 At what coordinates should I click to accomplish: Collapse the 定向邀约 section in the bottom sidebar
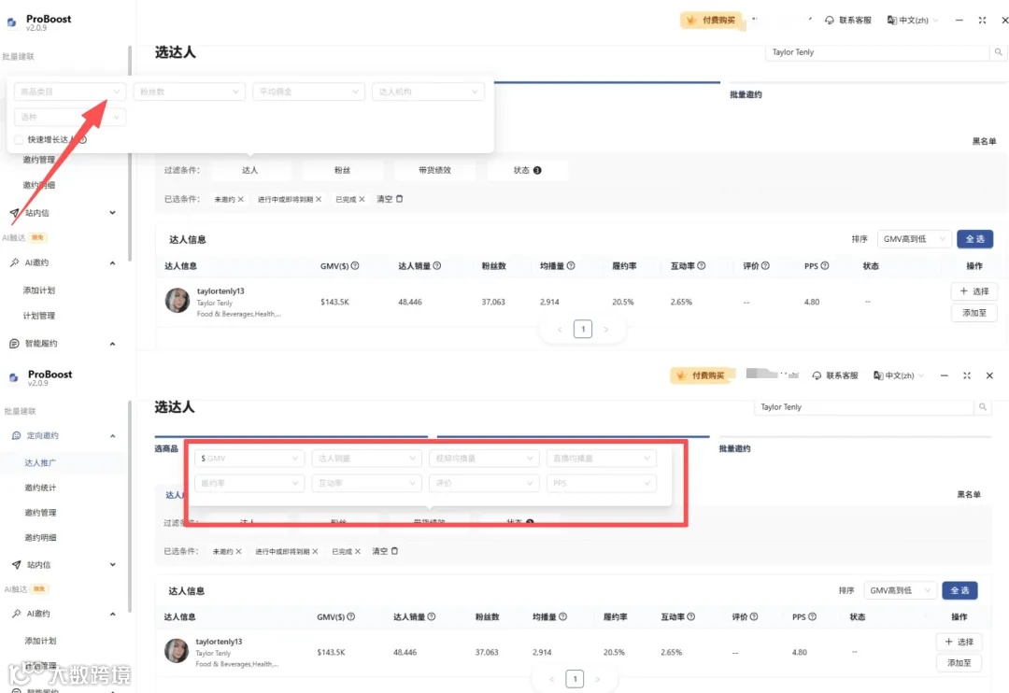tap(113, 435)
